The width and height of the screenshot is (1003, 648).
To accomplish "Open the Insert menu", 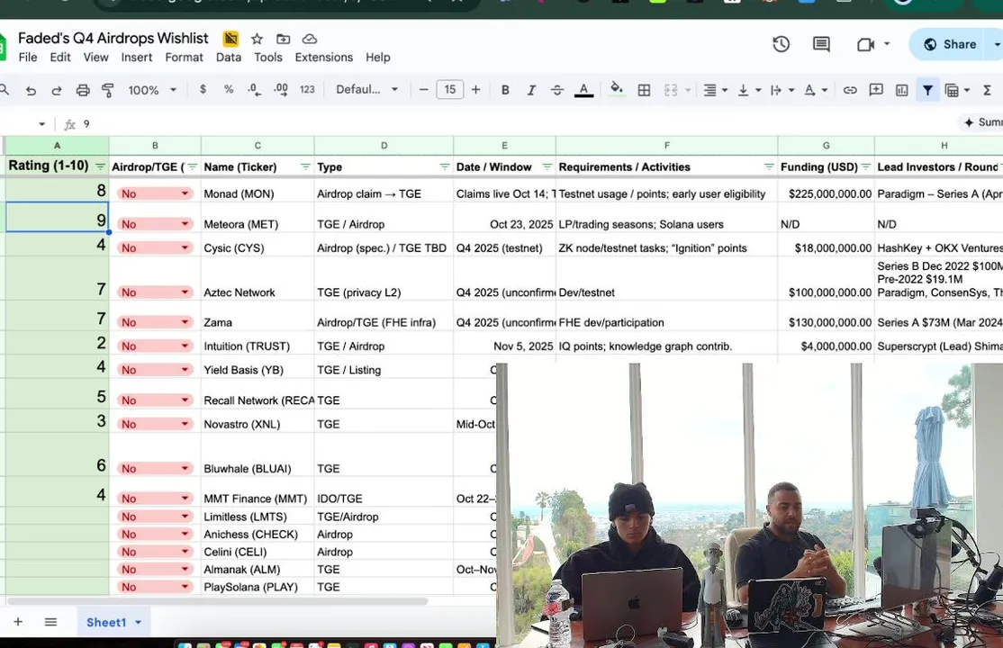I will pyautogui.click(x=137, y=57).
